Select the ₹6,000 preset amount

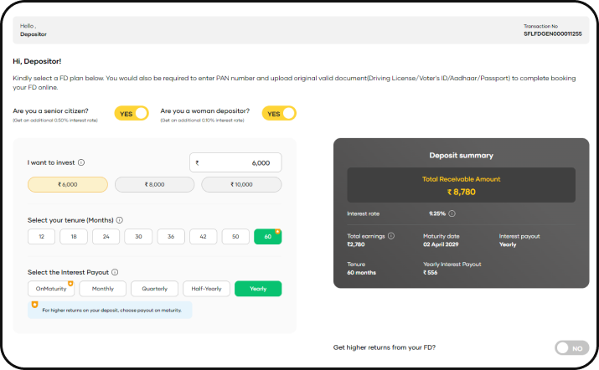68,184
